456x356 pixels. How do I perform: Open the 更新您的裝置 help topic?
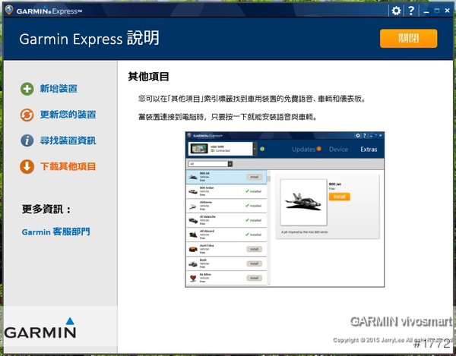click(68, 115)
